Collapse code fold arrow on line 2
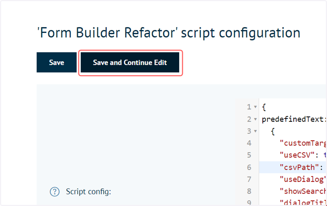Screen dimensions: 327x206 pyautogui.click(x=255, y=119)
